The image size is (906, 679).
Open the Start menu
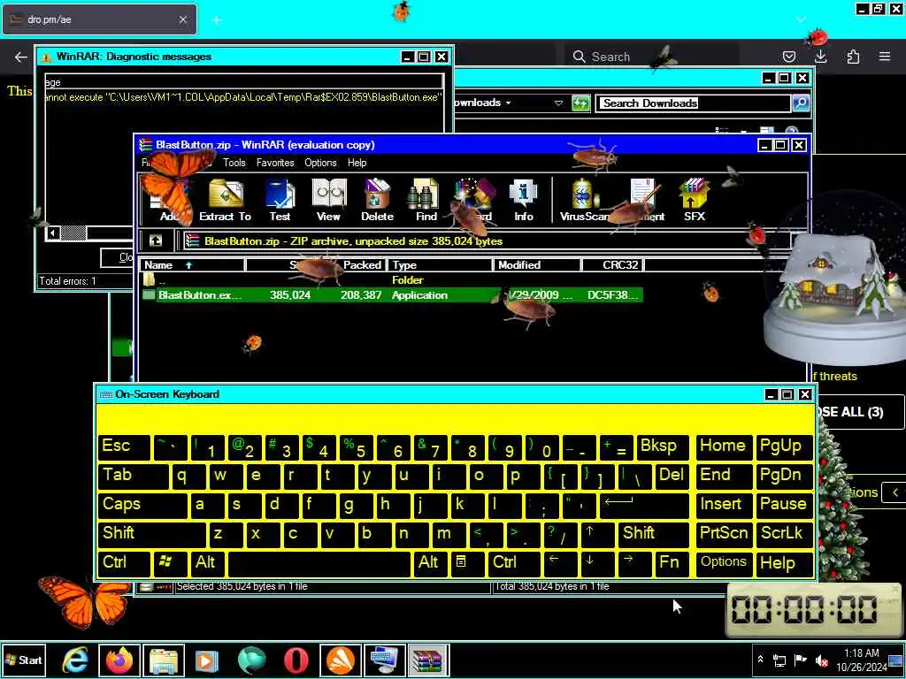click(24, 660)
